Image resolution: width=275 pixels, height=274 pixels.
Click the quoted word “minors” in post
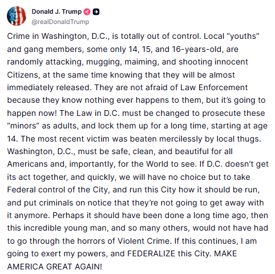(23, 126)
